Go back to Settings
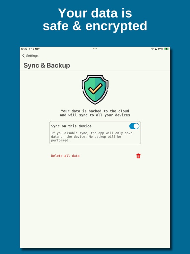Image resolution: width=190 pixels, height=254 pixels. (x=30, y=56)
